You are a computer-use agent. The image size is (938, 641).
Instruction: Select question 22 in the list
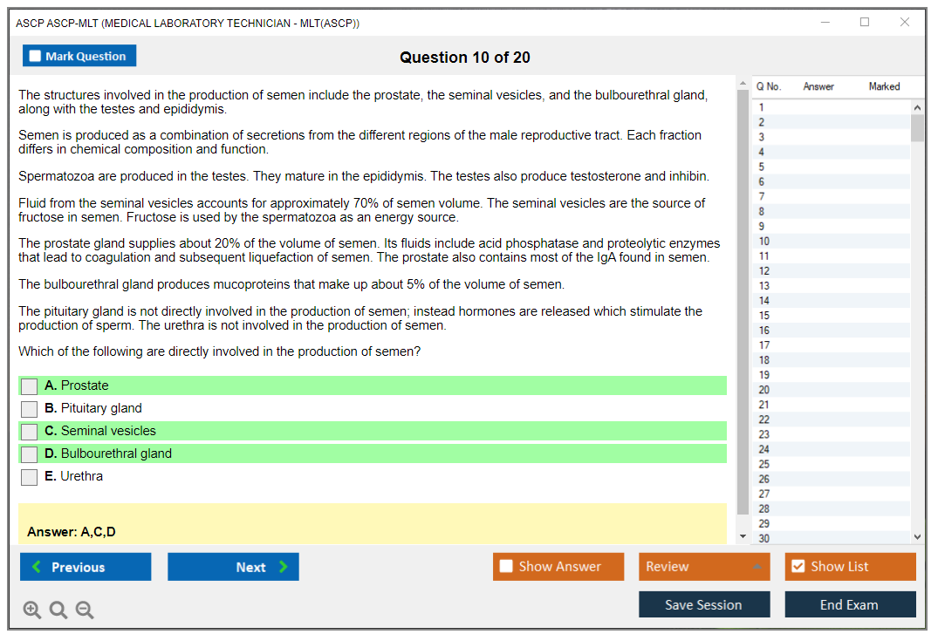point(764,419)
